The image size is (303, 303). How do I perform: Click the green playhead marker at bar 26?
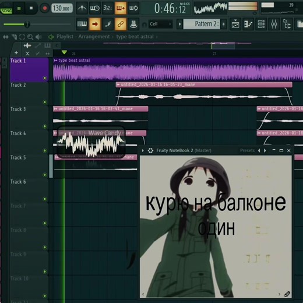pos(64,52)
